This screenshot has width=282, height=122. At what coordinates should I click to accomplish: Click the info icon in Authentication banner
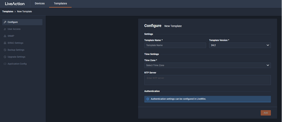tap(148, 99)
